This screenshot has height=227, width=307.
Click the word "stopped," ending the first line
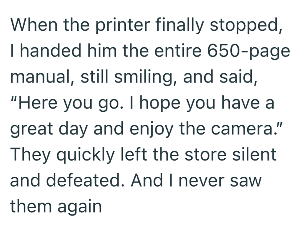(x=246, y=26)
